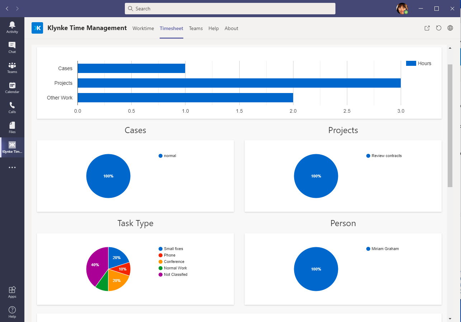The width and height of the screenshot is (461, 322).
Task: Click the Conference legend entry
Action: tap(171, 262)
